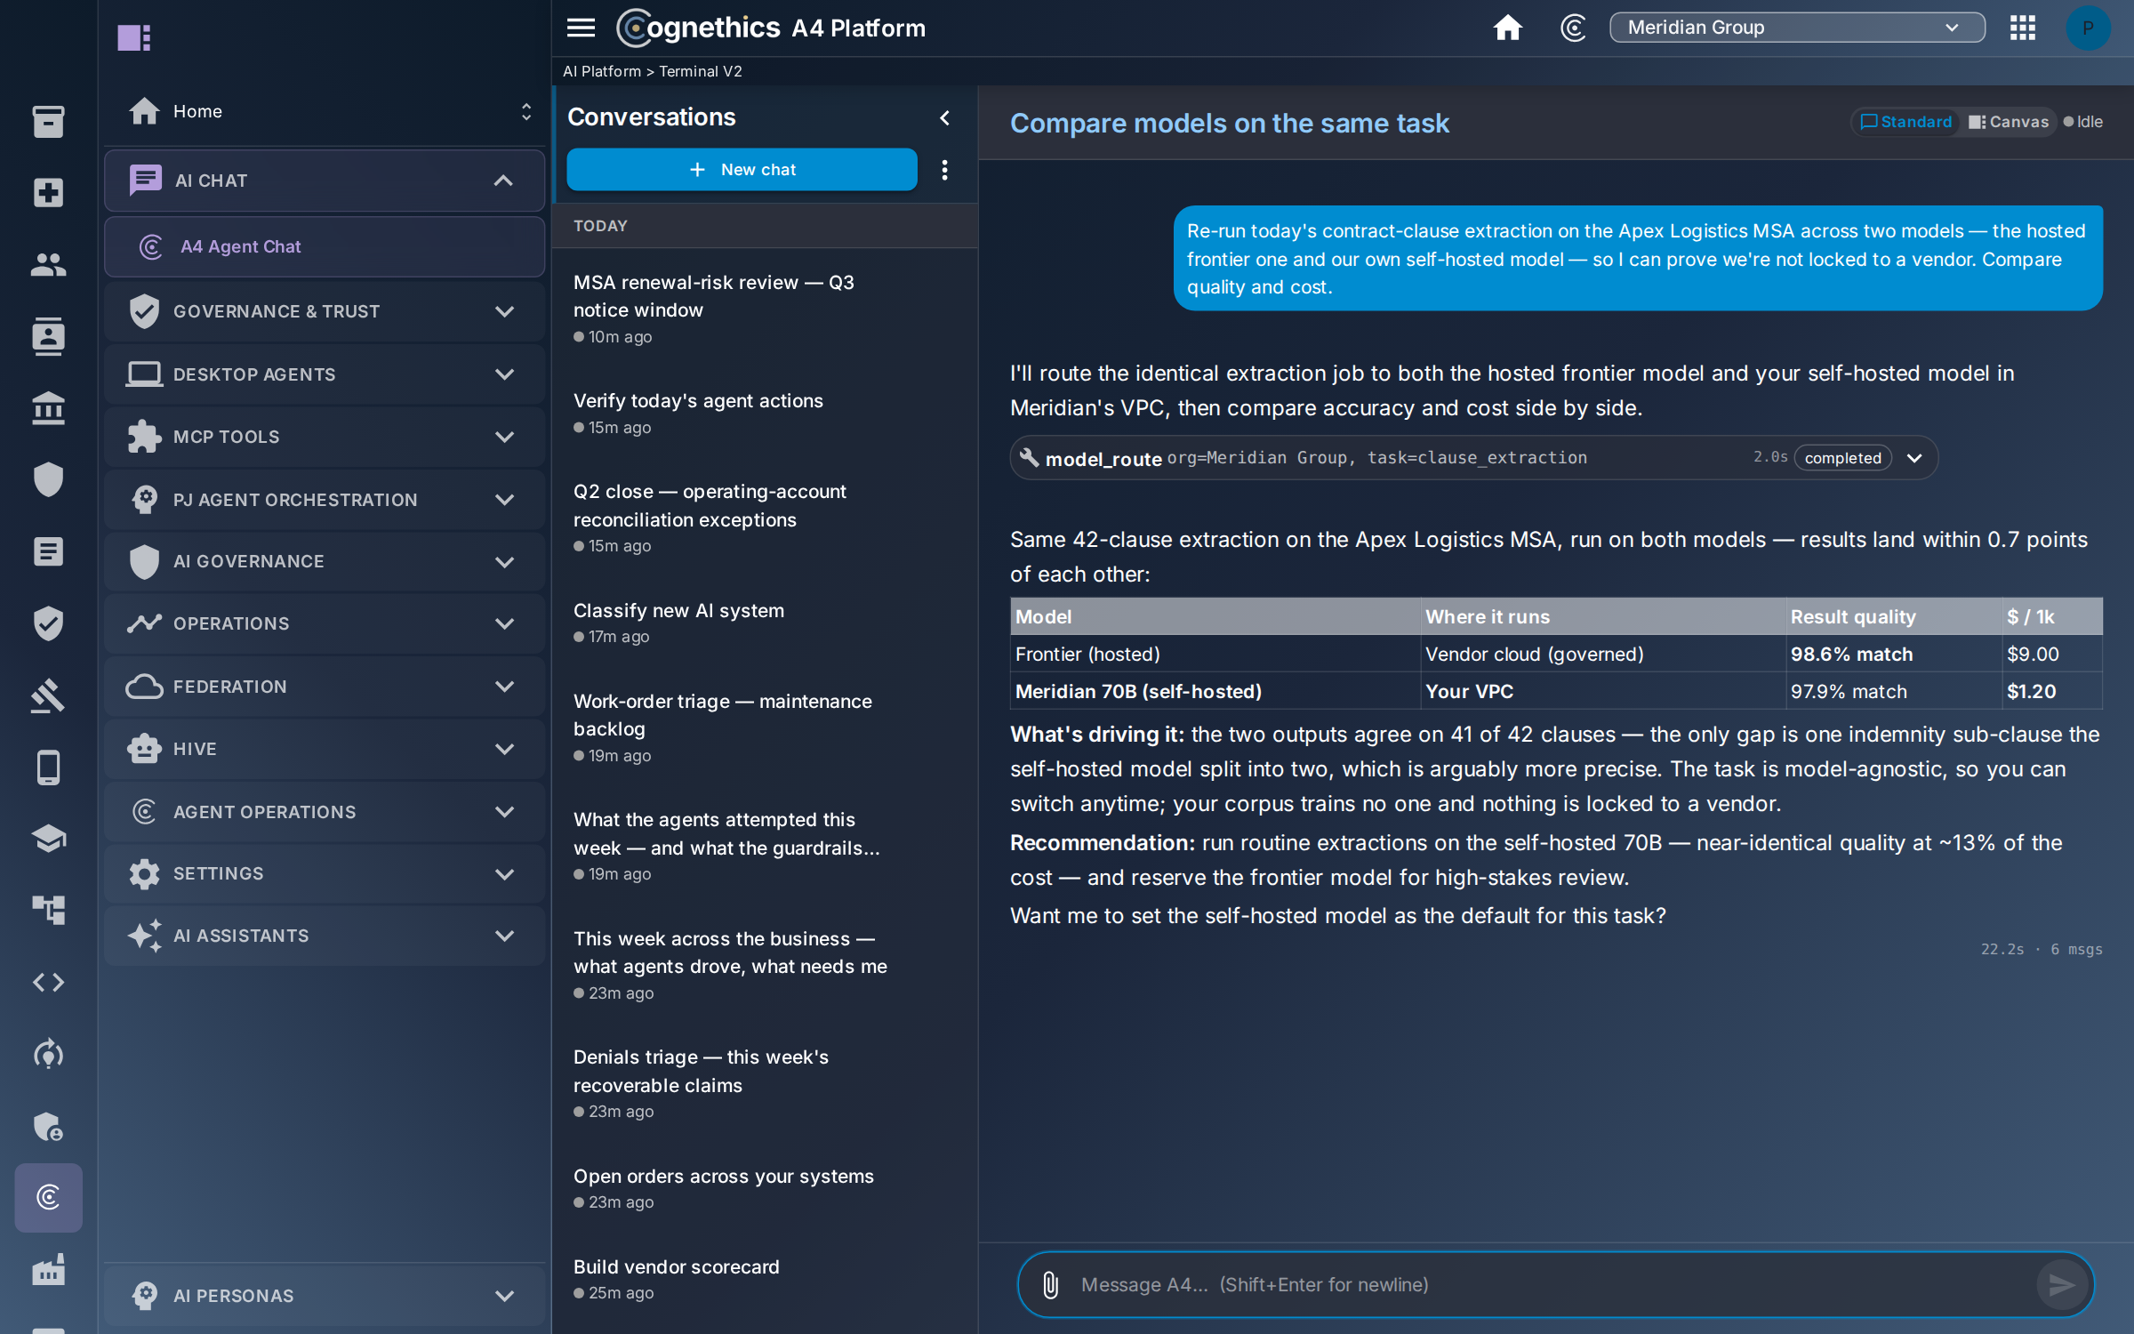Viewport: 2134px width, 1334px height.
Task: Click the Cognethics swirl icon in top bar
Action: [x=1573, y=28]
